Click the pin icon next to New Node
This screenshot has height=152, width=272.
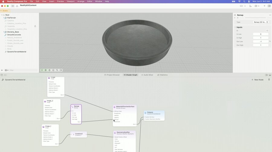pos(269,80)
